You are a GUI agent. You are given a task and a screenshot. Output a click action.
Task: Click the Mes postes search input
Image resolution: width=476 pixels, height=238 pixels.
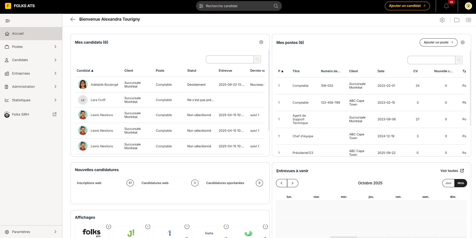click(x=431, y=60)
